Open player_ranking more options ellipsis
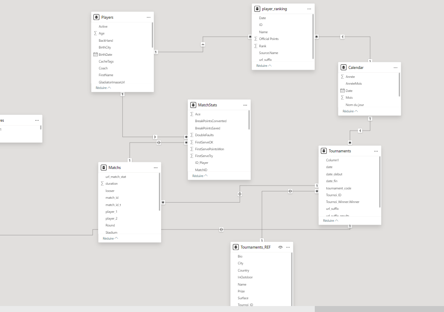Screen dimensions: 444x312 click(309, 9)
